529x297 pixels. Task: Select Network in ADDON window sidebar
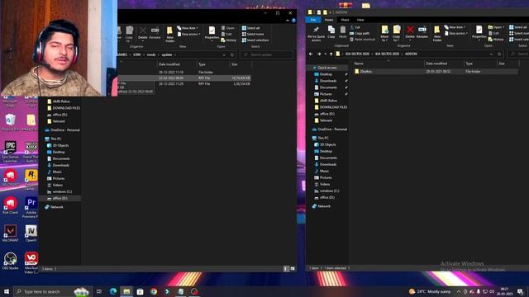click(322, 206)
